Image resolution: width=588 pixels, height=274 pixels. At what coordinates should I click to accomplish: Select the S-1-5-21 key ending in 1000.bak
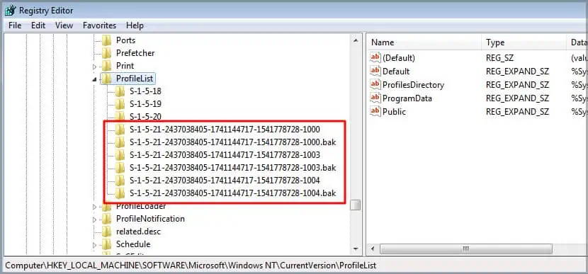(x=232, y=142)
